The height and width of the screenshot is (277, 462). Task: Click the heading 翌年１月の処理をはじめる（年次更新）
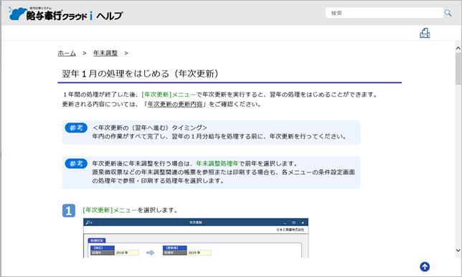click(141, 74)
